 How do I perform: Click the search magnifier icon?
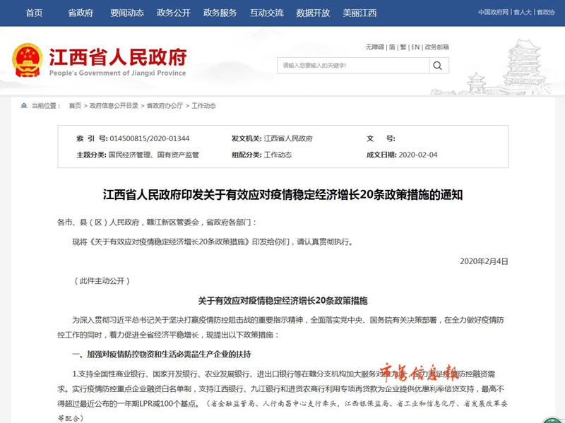pyautogui.click(x=438, y=66)
